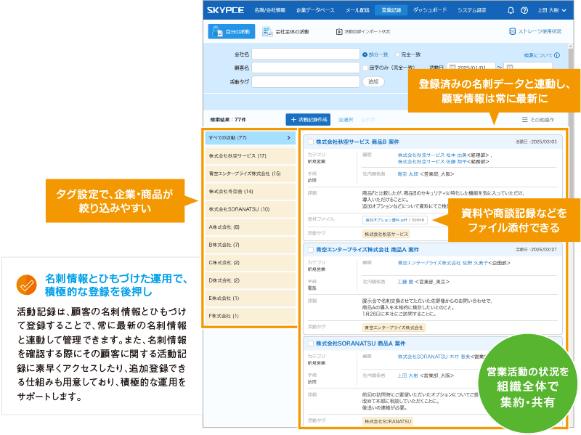Check the 株式会社SORANATSU 商品A 案件 checkbox
The width and height of the screenshot is (581, 435).
[311, 343]
